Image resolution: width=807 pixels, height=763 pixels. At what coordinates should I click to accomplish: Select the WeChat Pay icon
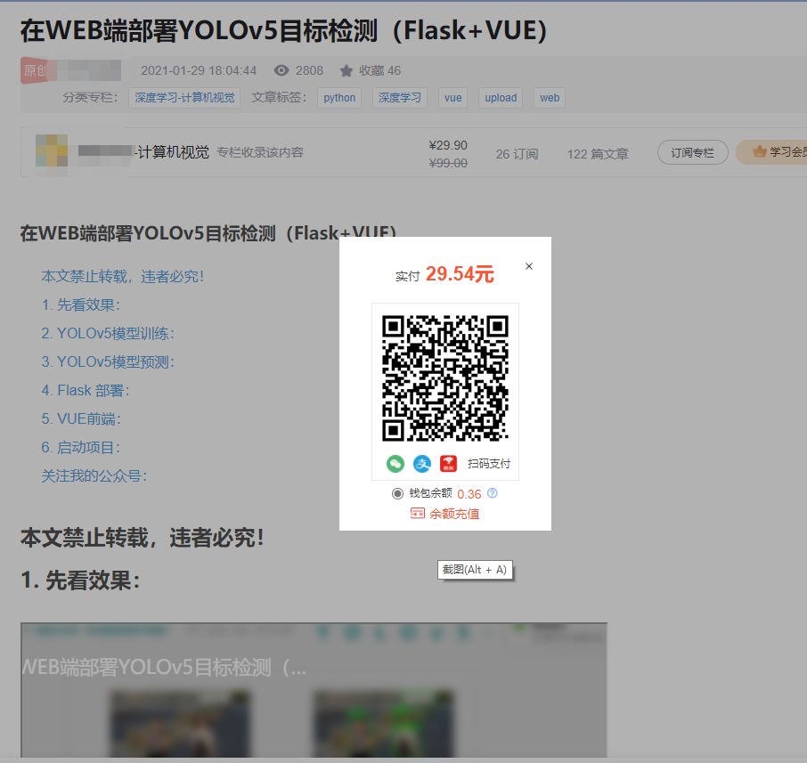click(x=395, y=463)
